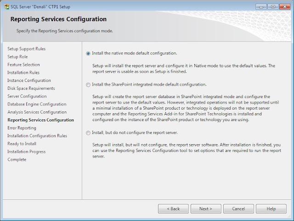Click Error Reporting in the step list
294x221 pixels.
(x=22, y=128)
